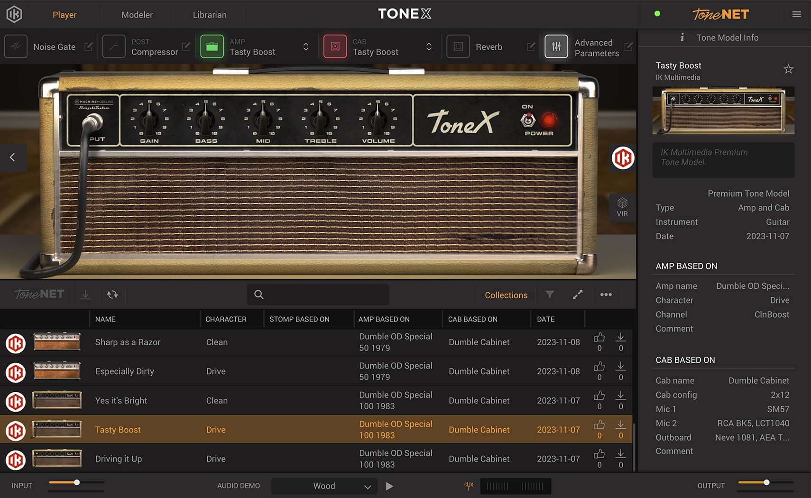The height and width of the screenshot is (498, 811).
Task: Sort by NAME column header
Action: pos(105,319)
